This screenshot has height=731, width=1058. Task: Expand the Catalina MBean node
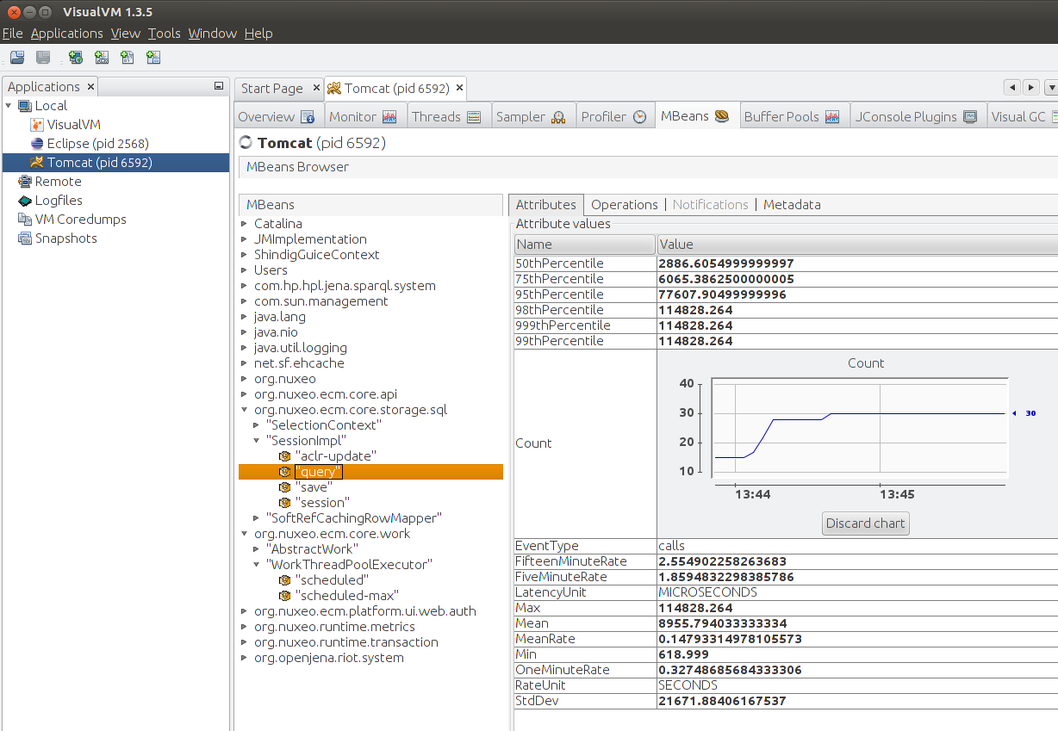[x=245, y=224]
